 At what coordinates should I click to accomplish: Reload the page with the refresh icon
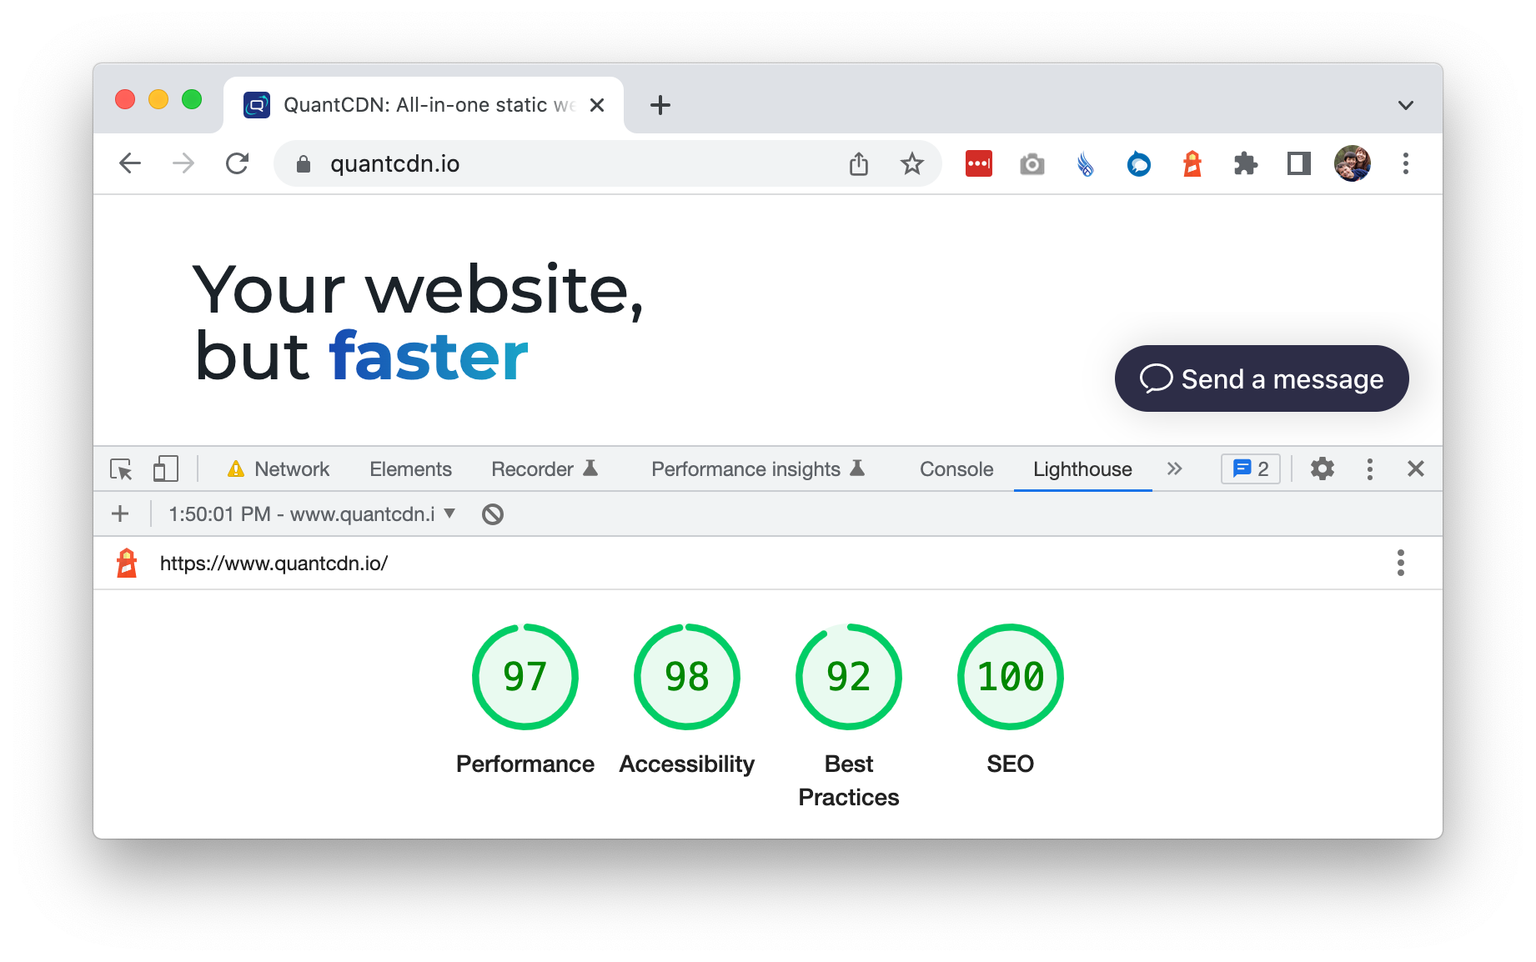pos(238,163)
